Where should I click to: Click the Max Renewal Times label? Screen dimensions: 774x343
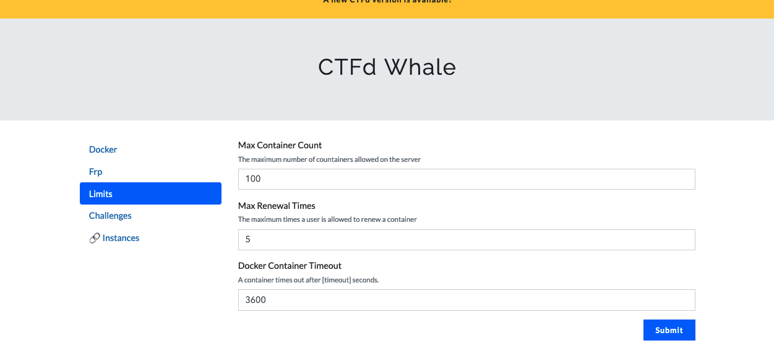(x=277, y=206)
